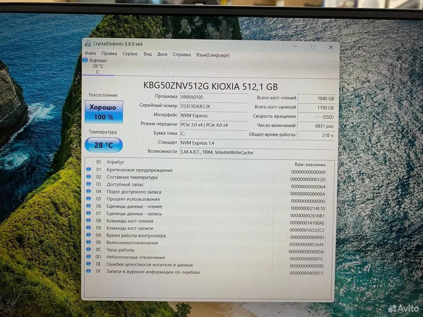Image resolution: width=423 pixels, height=317 pixels.
Task: Open the Правка menu
Action: coord(109,53)
